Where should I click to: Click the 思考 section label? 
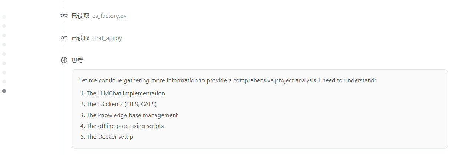tap(77, 60)
